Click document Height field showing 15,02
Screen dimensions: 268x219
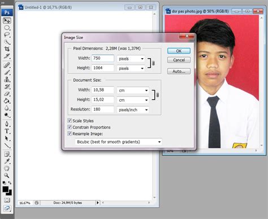(x=103, y=99)
